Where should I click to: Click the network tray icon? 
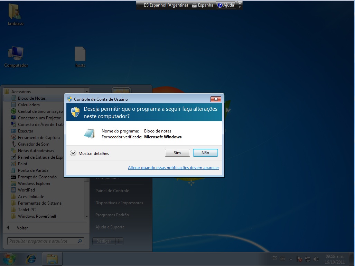tap(307, 259)
